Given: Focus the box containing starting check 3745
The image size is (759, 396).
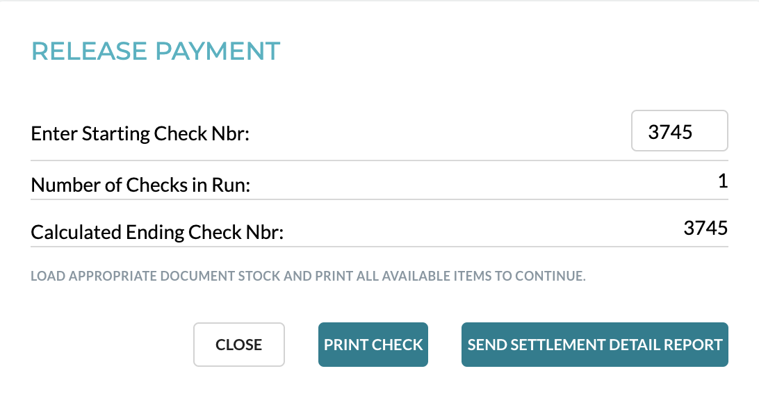Looking at the screenshot, I should (x=679, y=131).
